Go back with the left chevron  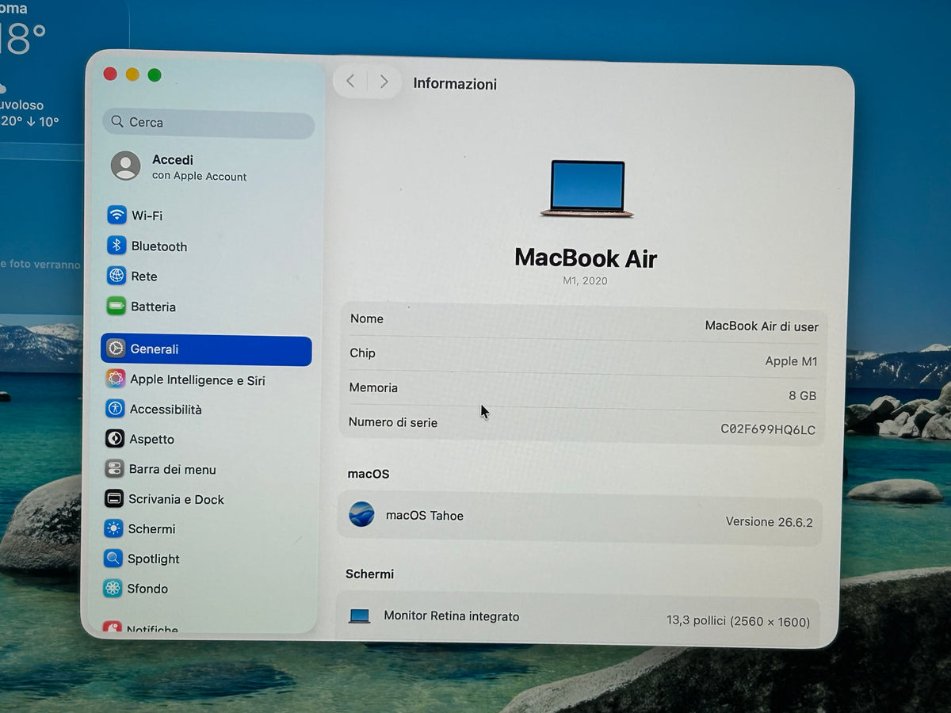(350, 81)
